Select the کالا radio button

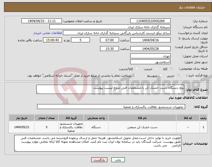(171, 69)
